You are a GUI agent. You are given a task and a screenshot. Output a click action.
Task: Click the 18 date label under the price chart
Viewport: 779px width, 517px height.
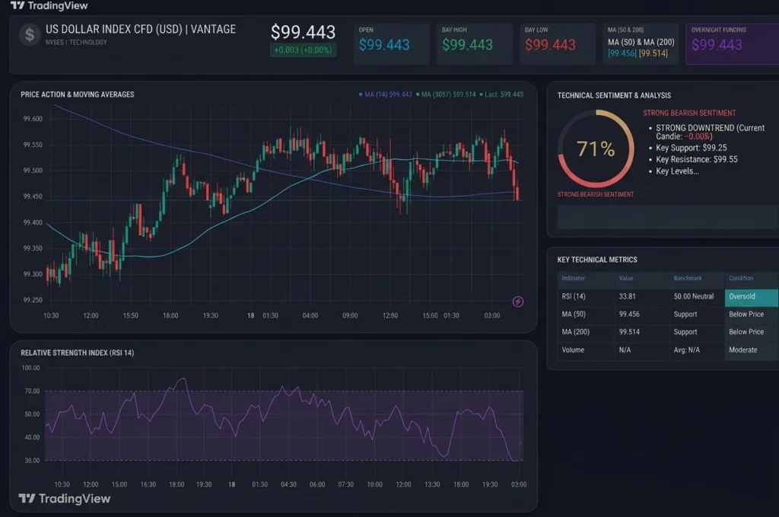[251, 316]
